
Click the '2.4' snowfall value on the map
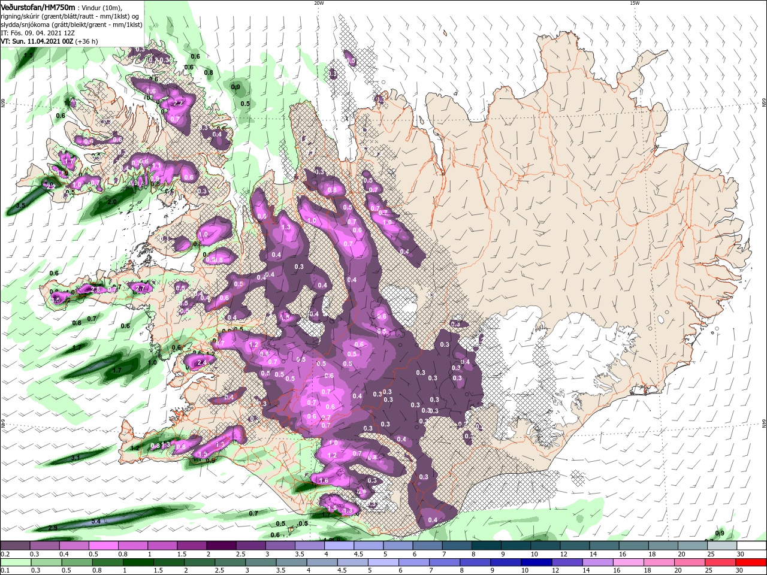pyautogui.click(x=202, y=362)
